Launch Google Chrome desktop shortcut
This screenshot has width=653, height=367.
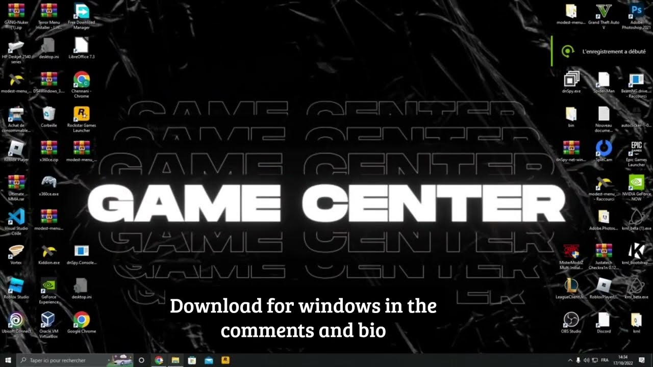pos(82,323)
